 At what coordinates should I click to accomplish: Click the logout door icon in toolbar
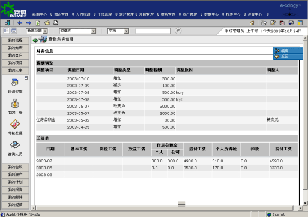8,23
